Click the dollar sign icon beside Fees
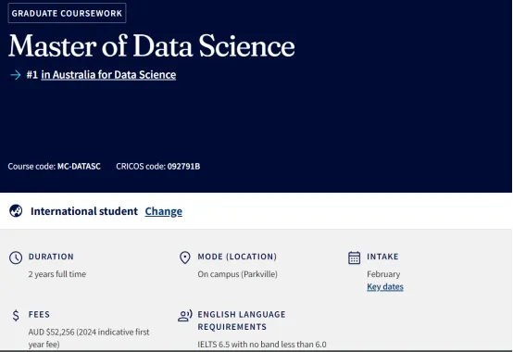The height and width of the screenshot is (352, 513). 16,315
